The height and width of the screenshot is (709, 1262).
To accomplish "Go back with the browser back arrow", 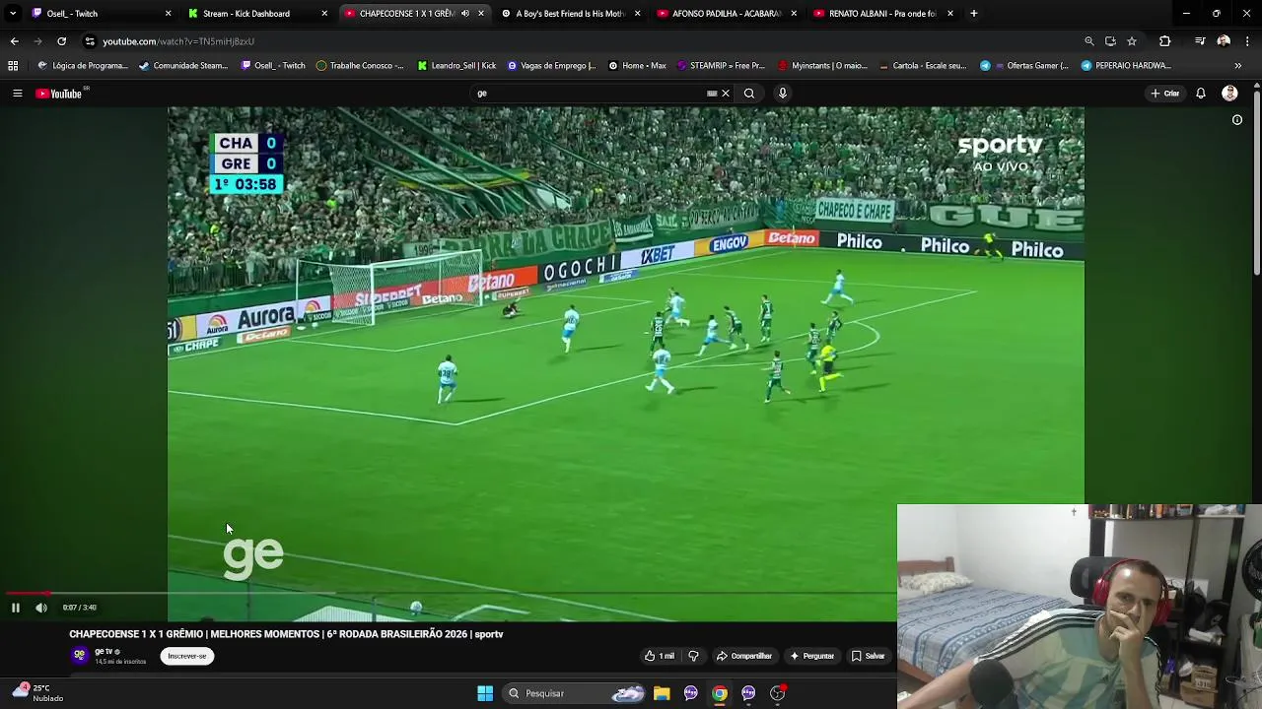I will point(14,41).
